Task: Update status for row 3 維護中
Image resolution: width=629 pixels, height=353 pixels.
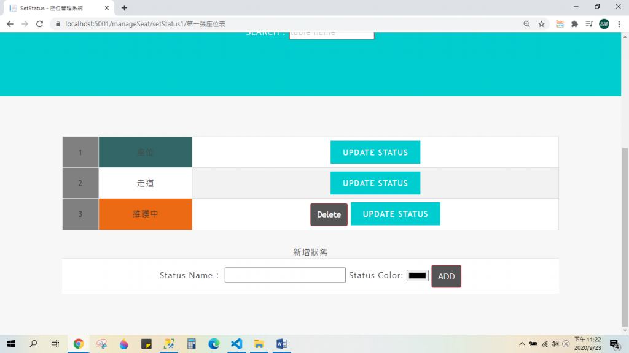Action: tap(395, 214)
